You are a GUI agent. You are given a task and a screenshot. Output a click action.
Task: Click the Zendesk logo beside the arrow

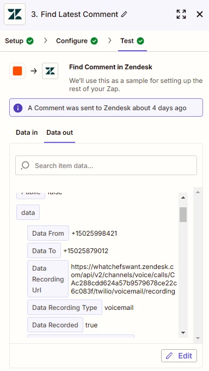(50, 71)
